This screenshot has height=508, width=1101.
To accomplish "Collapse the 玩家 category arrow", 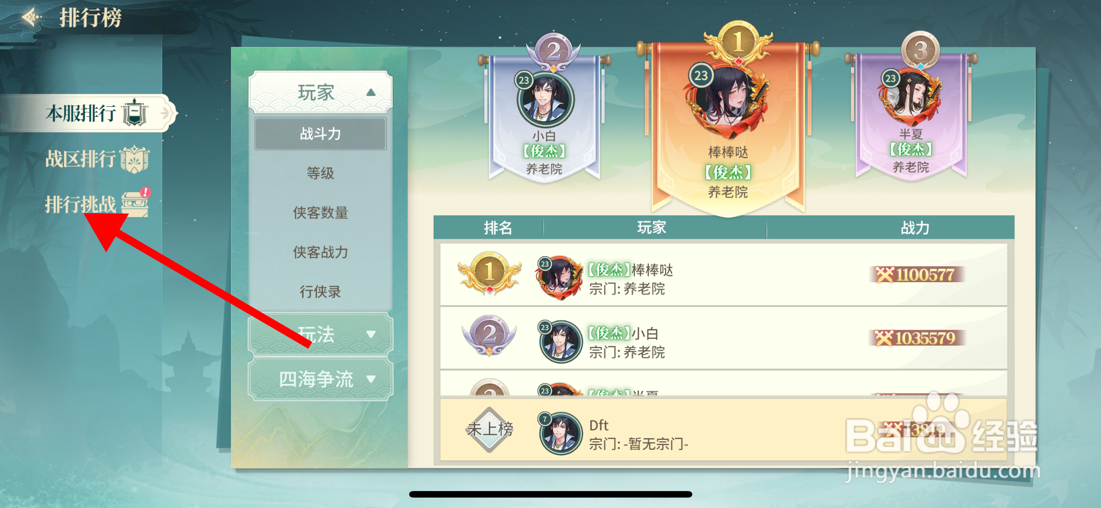I will (370, 92).
